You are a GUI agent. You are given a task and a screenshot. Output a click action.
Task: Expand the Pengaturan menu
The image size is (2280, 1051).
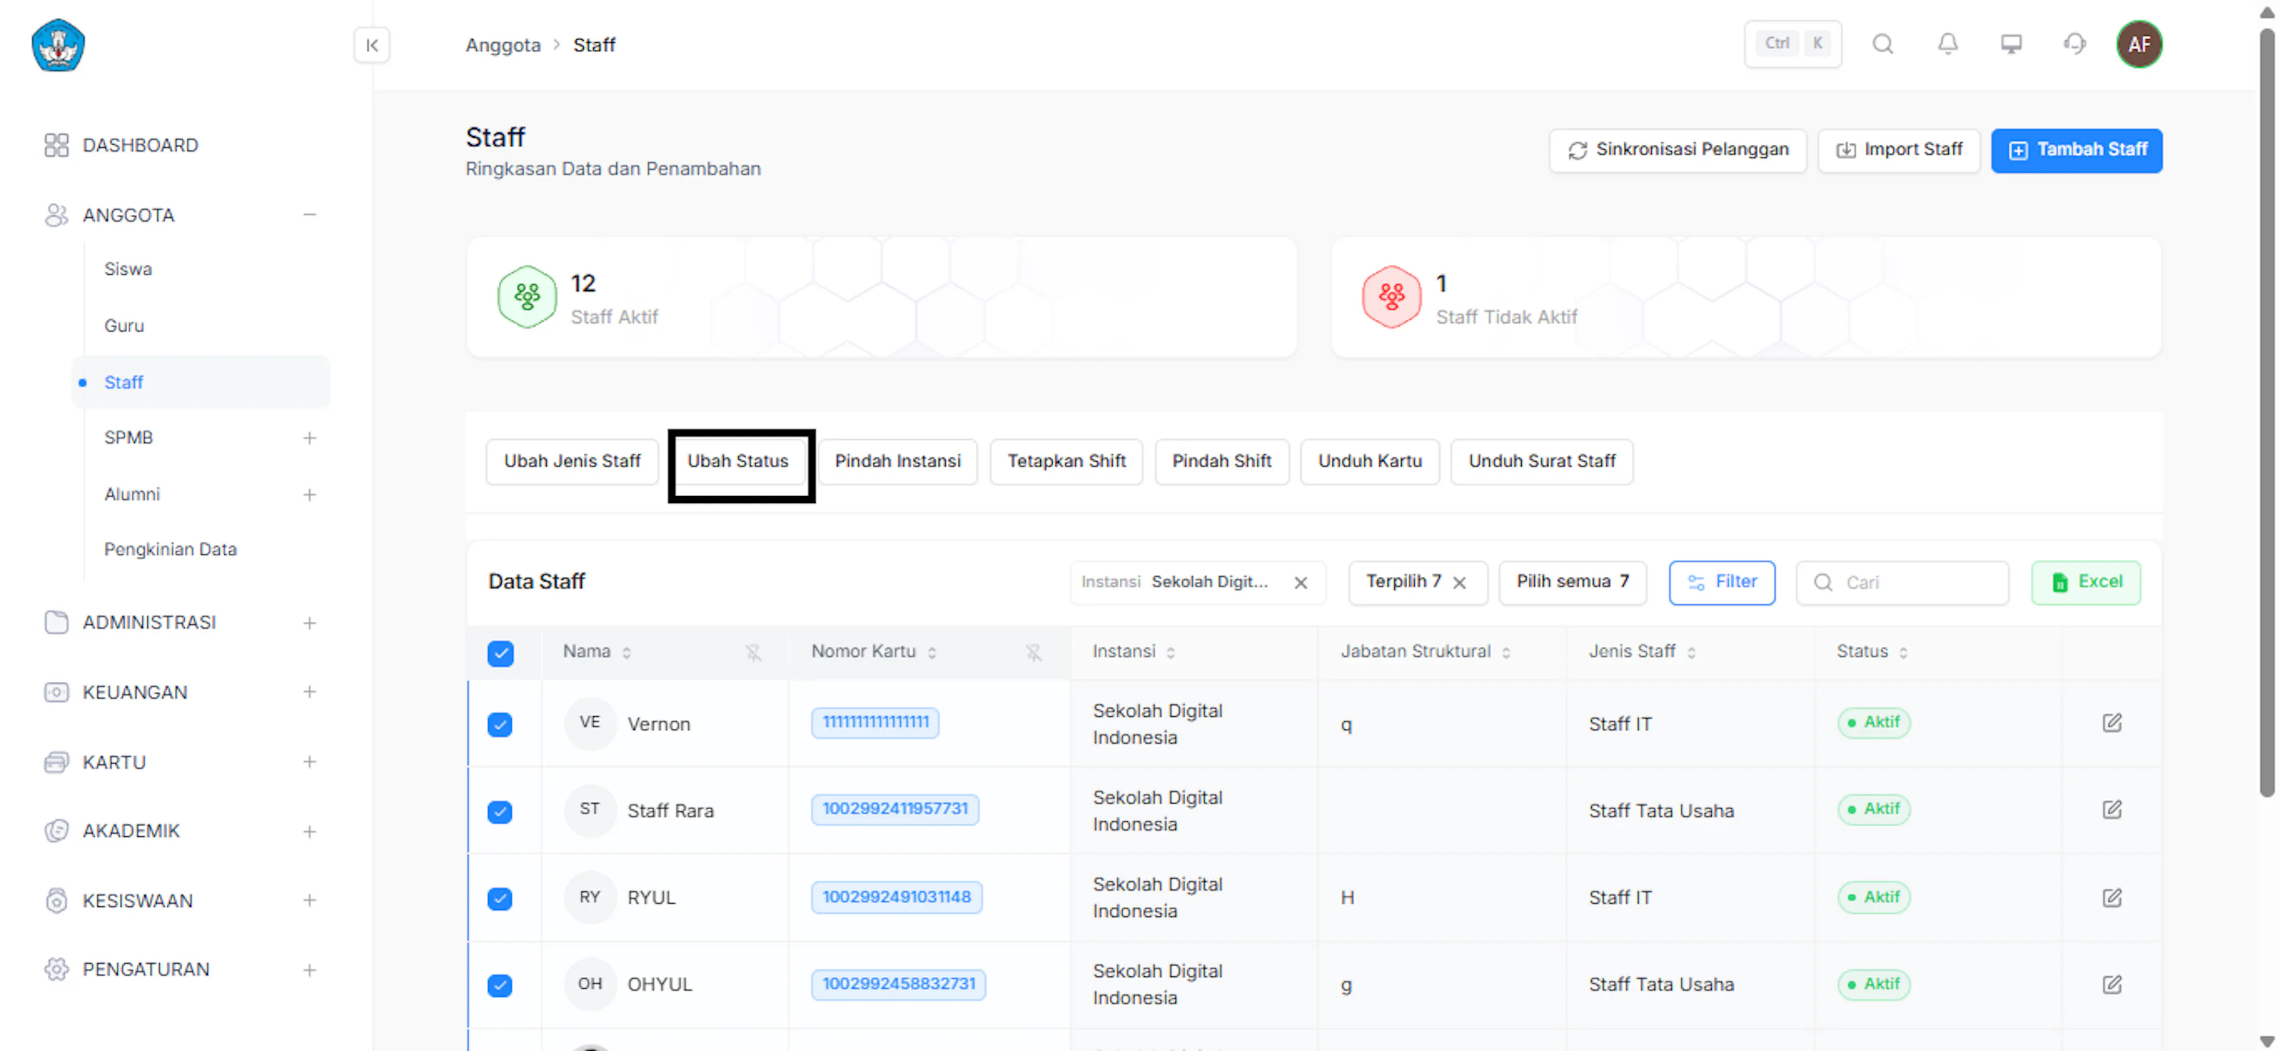point(309,970)
